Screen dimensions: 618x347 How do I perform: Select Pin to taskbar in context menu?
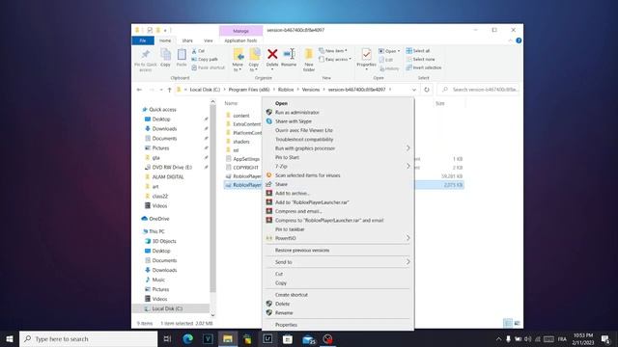point(338,229)
